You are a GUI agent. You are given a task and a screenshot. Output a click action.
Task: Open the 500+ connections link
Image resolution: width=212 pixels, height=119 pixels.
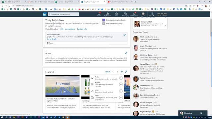click(68, 29)
